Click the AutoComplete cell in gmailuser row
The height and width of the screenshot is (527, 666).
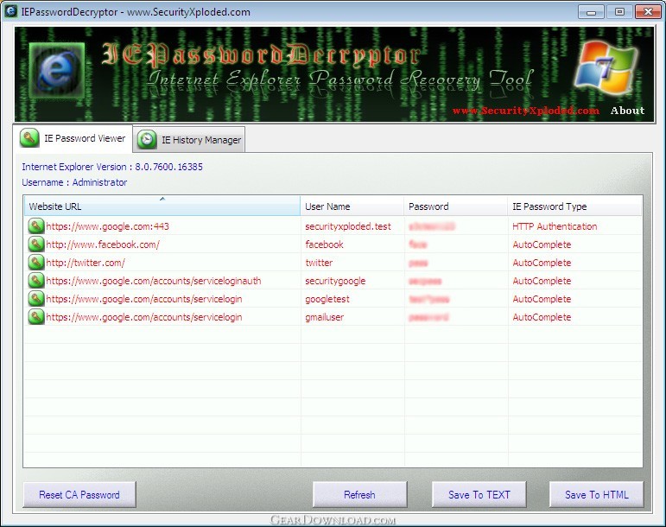point(542,317)
